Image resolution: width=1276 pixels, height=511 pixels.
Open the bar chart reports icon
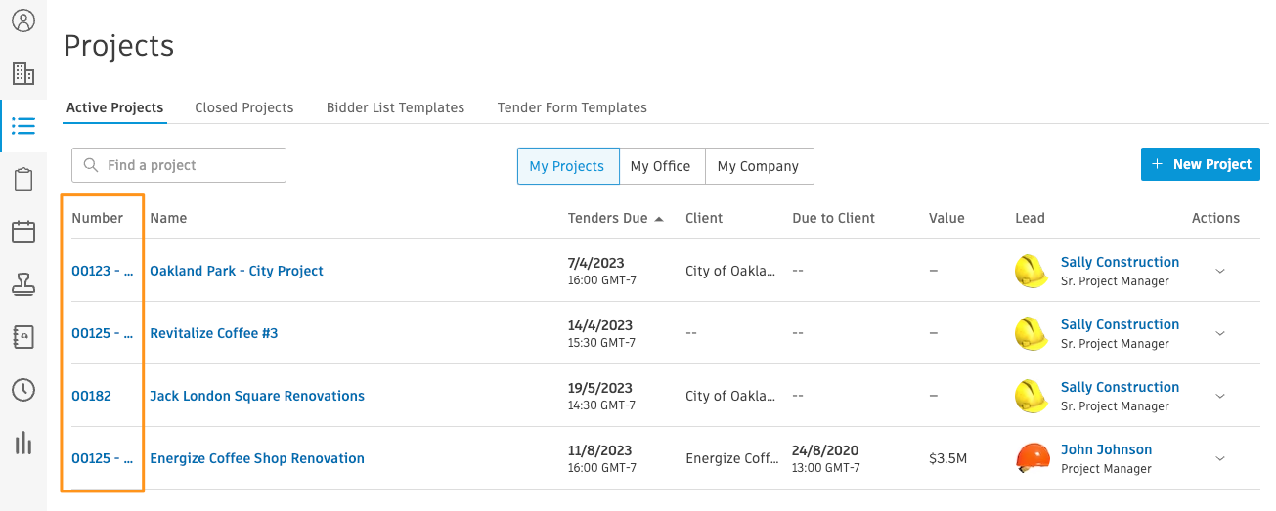23,443
